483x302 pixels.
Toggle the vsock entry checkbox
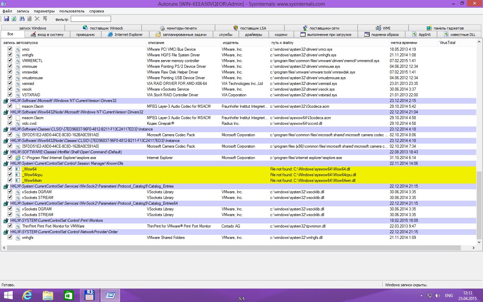click(x=10, y=89)
